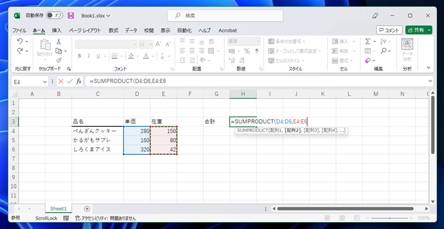444x229 pixels.
Task: Collapse the ribbon with chevron
Action: [x=428, y=68]
